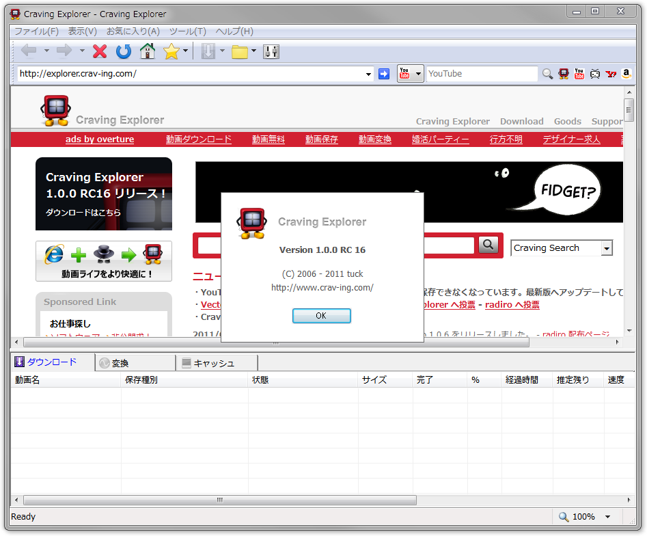
Task: Click the 動画変換 ad link
Action: [x=374, y=139]
